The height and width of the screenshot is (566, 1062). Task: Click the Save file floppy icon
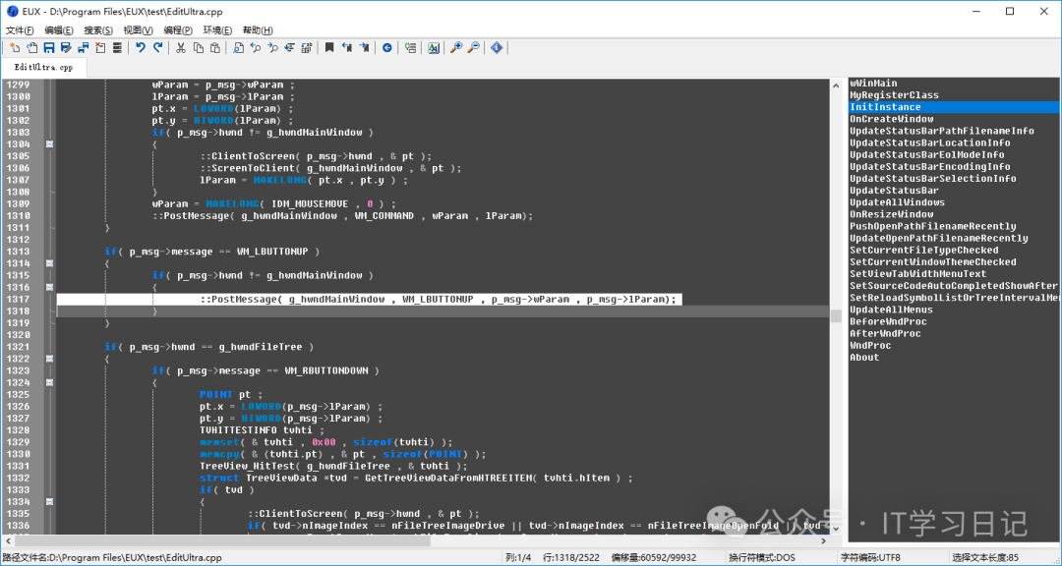click(49, 47)
